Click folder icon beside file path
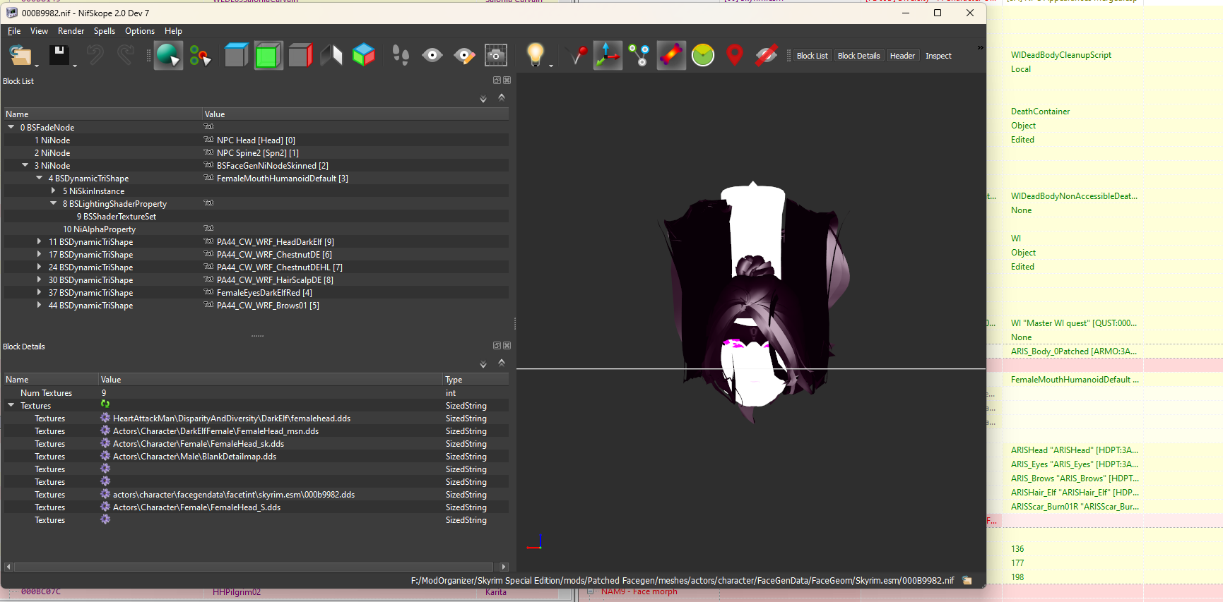The image size is (1223, 602). (x=967, y=580)
